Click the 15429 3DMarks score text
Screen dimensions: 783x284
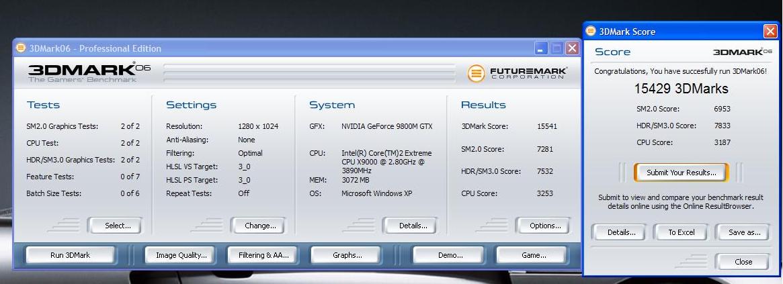click(x=681, y=89)
